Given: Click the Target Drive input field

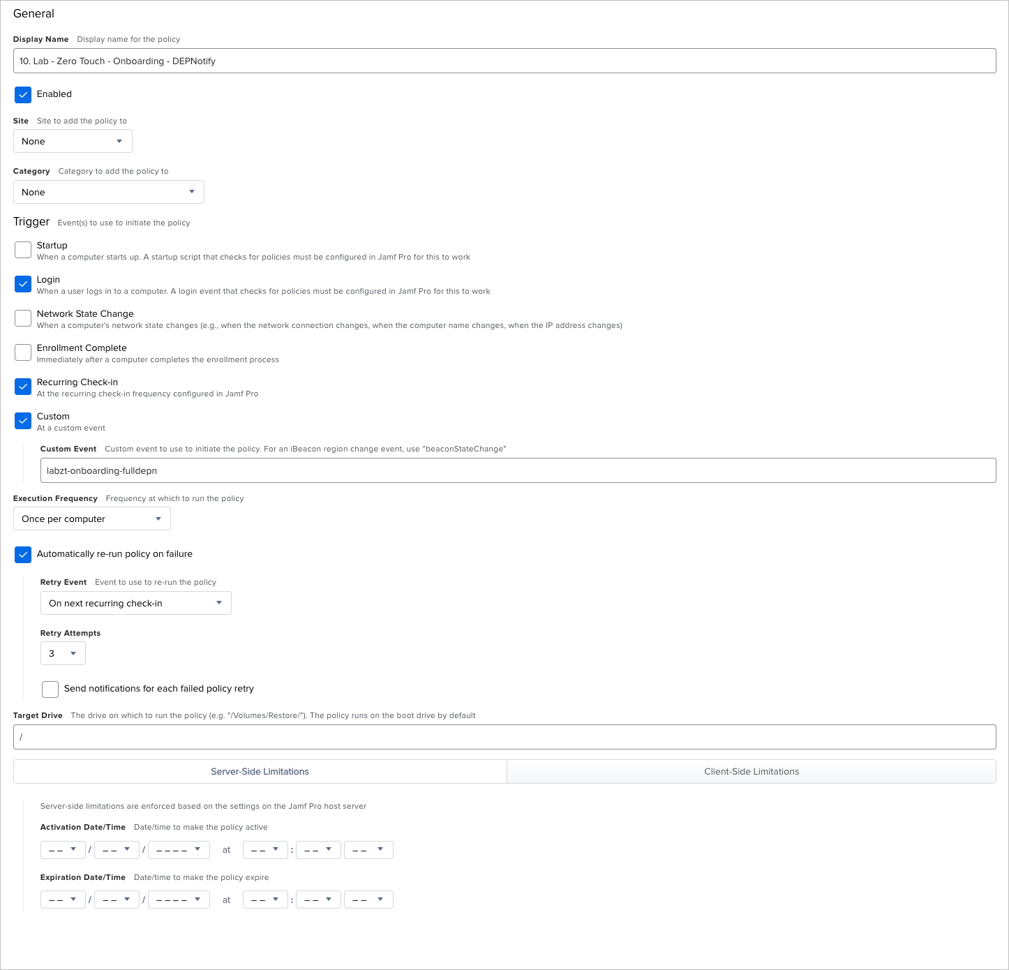Looking at the screenshot, I should click(x=504, y=737).
